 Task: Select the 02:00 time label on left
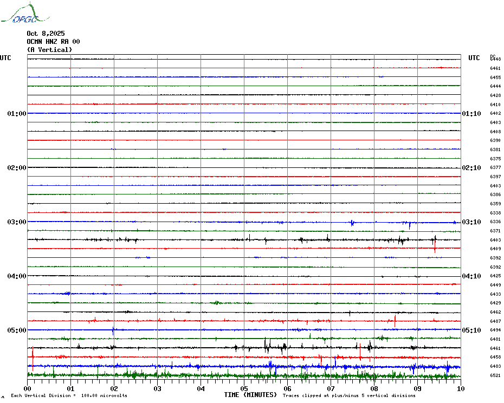tap(17, 168)
